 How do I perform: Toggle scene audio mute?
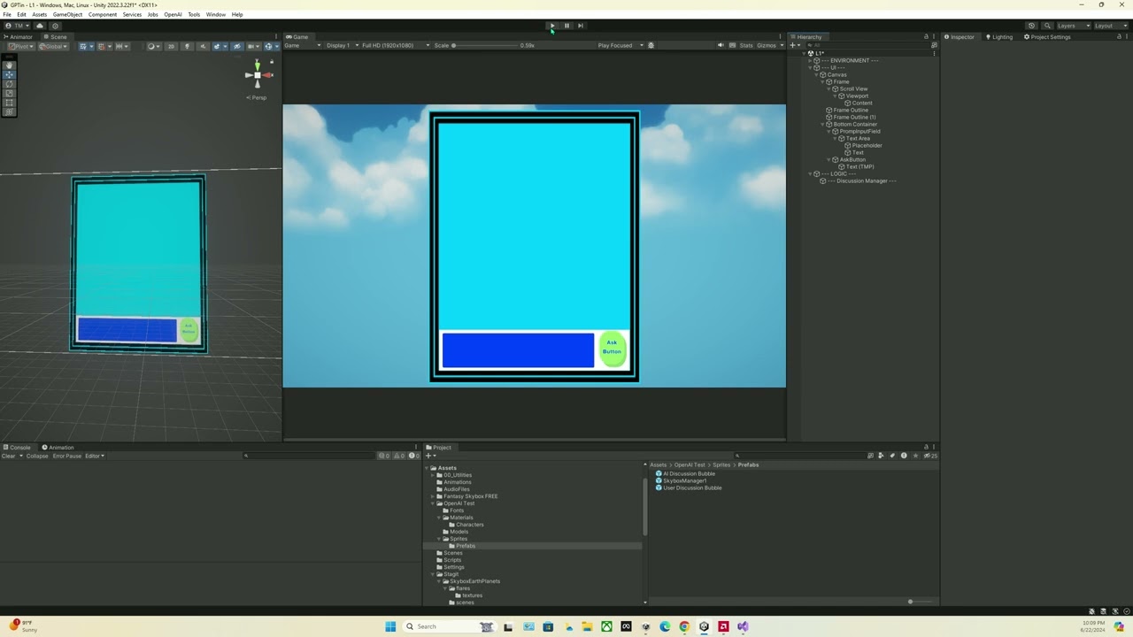[x=203, y=46]
